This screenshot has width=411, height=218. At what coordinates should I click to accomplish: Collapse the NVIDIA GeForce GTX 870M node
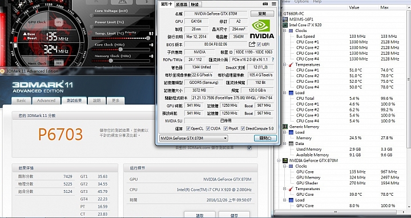click(279, 160)
